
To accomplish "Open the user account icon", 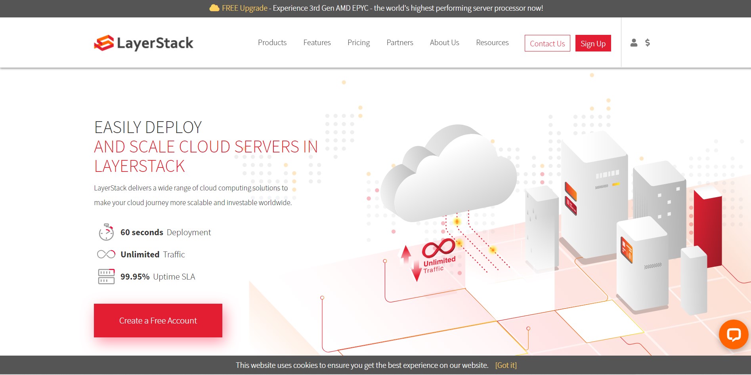I will click(x=634, y=43).
